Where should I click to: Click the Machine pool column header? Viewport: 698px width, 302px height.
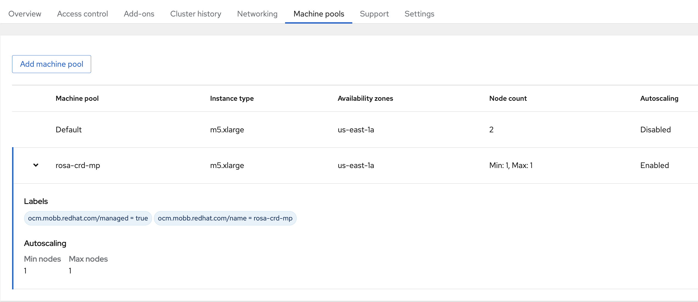tap(77, 98)
